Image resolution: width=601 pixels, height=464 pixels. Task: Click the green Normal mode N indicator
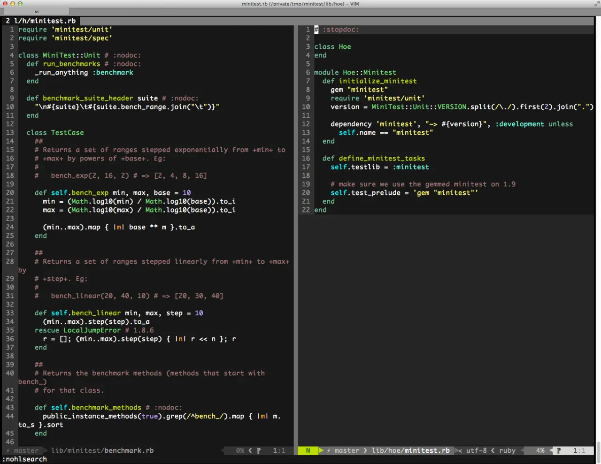308,450
